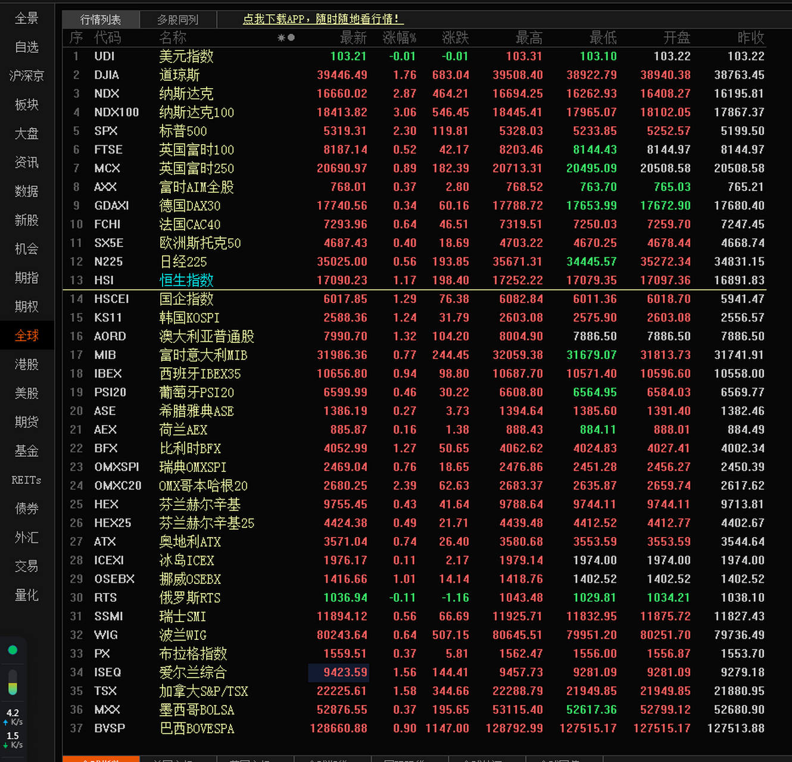Click the star-dot marker icon in header row

pos(286,38)
